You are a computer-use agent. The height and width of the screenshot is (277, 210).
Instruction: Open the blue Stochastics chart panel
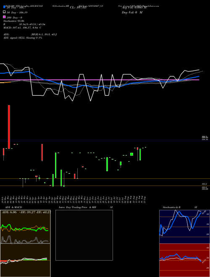click(184, 227)
